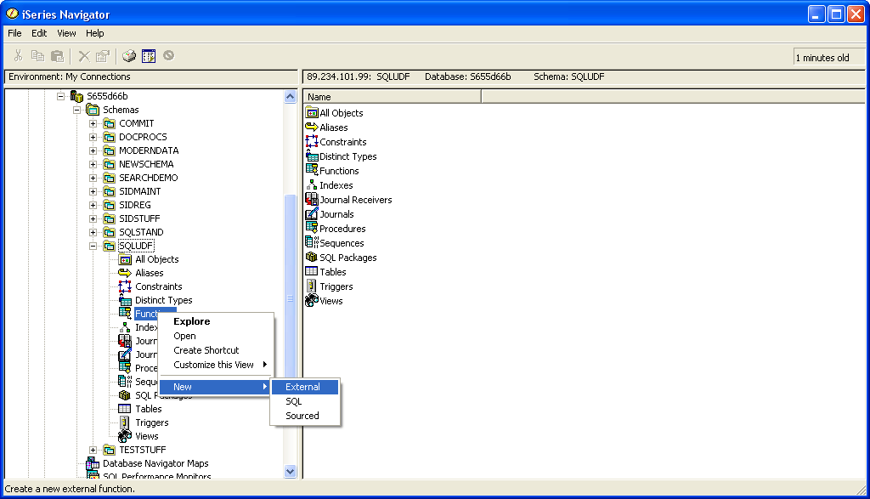This screenshot has height=499, width=870.
Task: Expand the DOCPROCS schema node
Action: (93, 137)
